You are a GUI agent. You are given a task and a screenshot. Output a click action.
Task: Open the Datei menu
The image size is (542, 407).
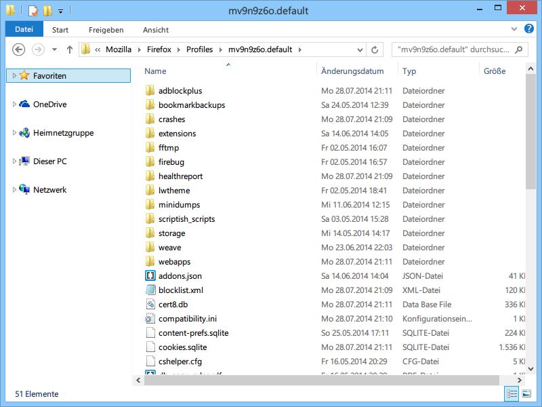[24, 29]
